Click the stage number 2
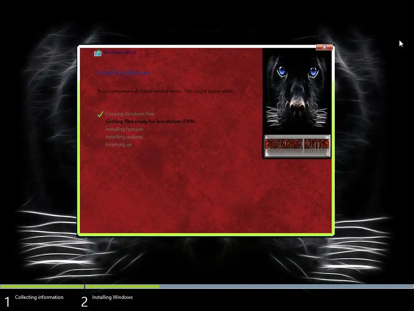 point(84,302)
